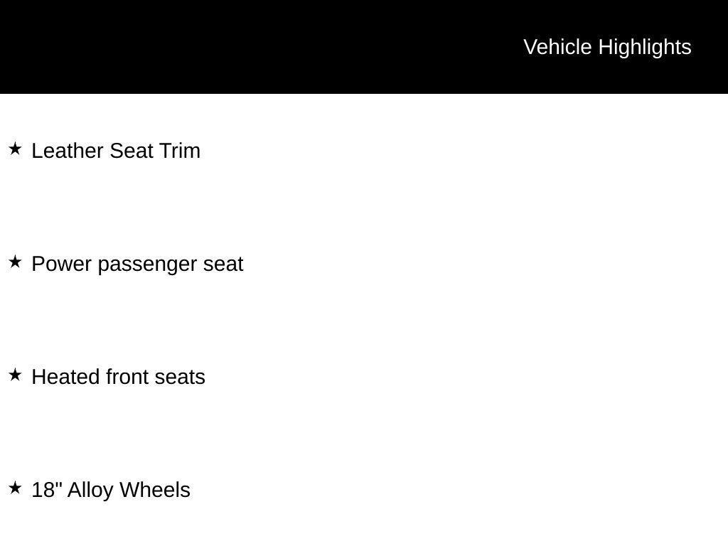
Task: Choose the Heated front seats highlight text
Action: click(x=119, y=377)
